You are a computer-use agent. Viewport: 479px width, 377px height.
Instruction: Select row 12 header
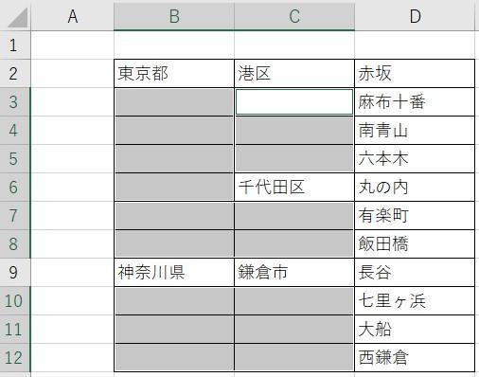pos(15,358)
